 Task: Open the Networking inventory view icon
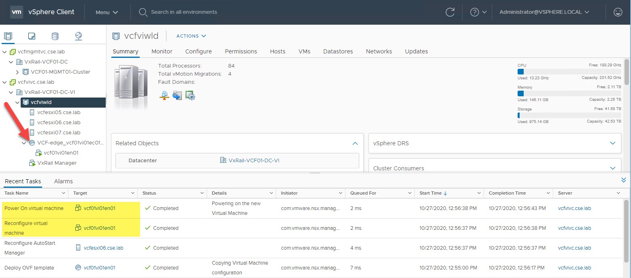click(x=79, y=36)
